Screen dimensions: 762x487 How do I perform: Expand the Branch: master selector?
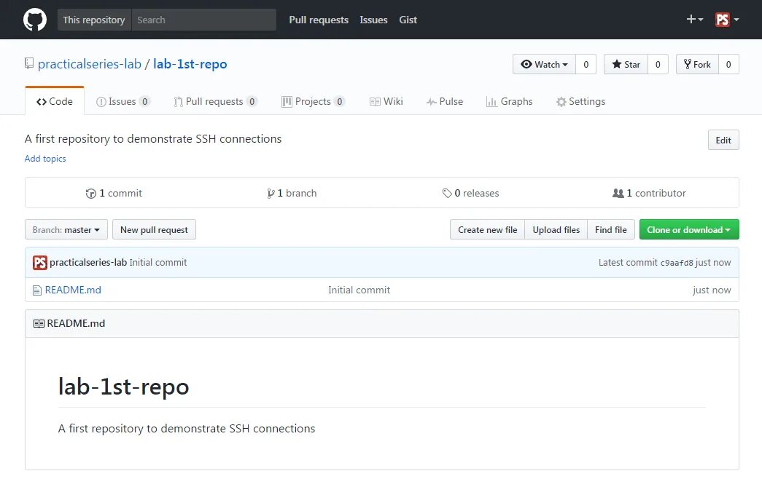point(66,230)
